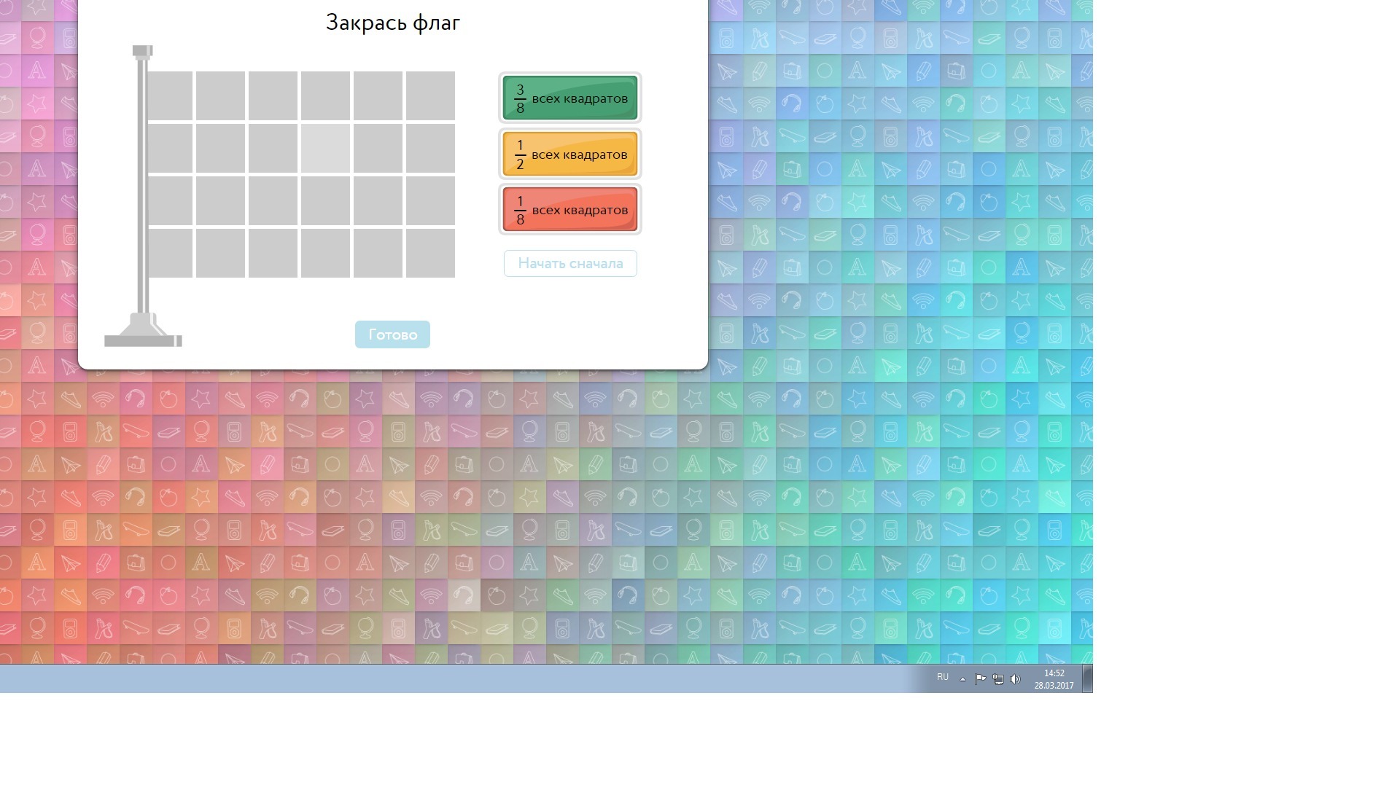1400x787 pixels.
Task: Click top-left square of the flag grid
Action: point(171,95)
